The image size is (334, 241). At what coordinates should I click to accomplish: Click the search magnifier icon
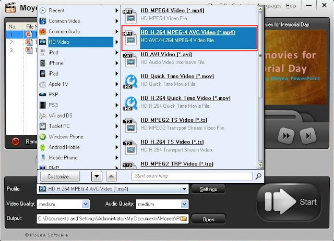pos(258,176)
